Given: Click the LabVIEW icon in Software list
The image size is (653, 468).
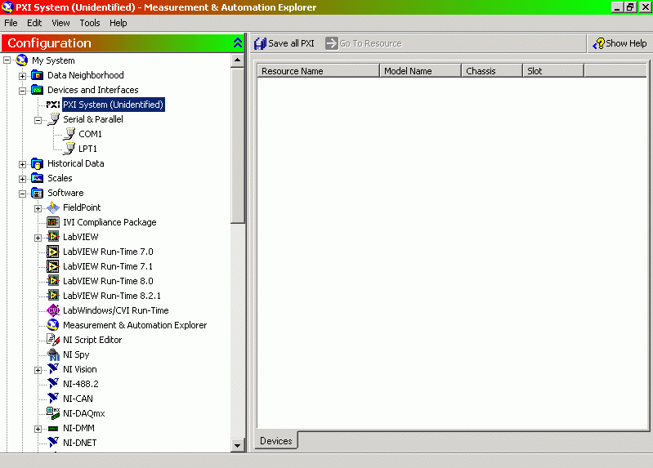Looking at the screenshot, I should [x=53, y=237].
